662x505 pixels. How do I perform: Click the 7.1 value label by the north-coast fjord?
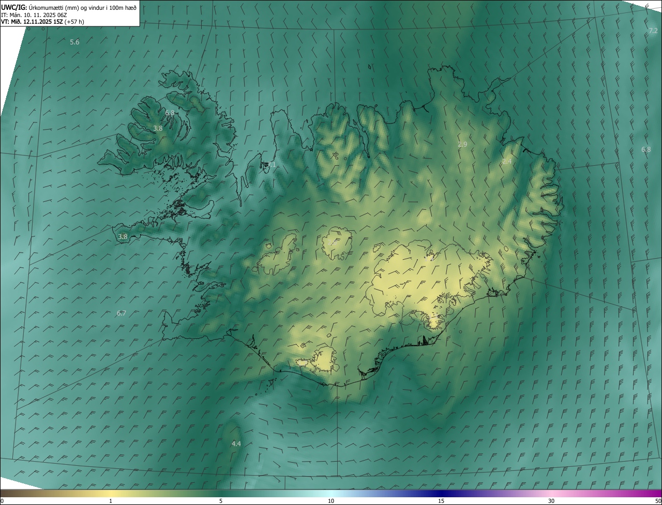click(272, 165)
